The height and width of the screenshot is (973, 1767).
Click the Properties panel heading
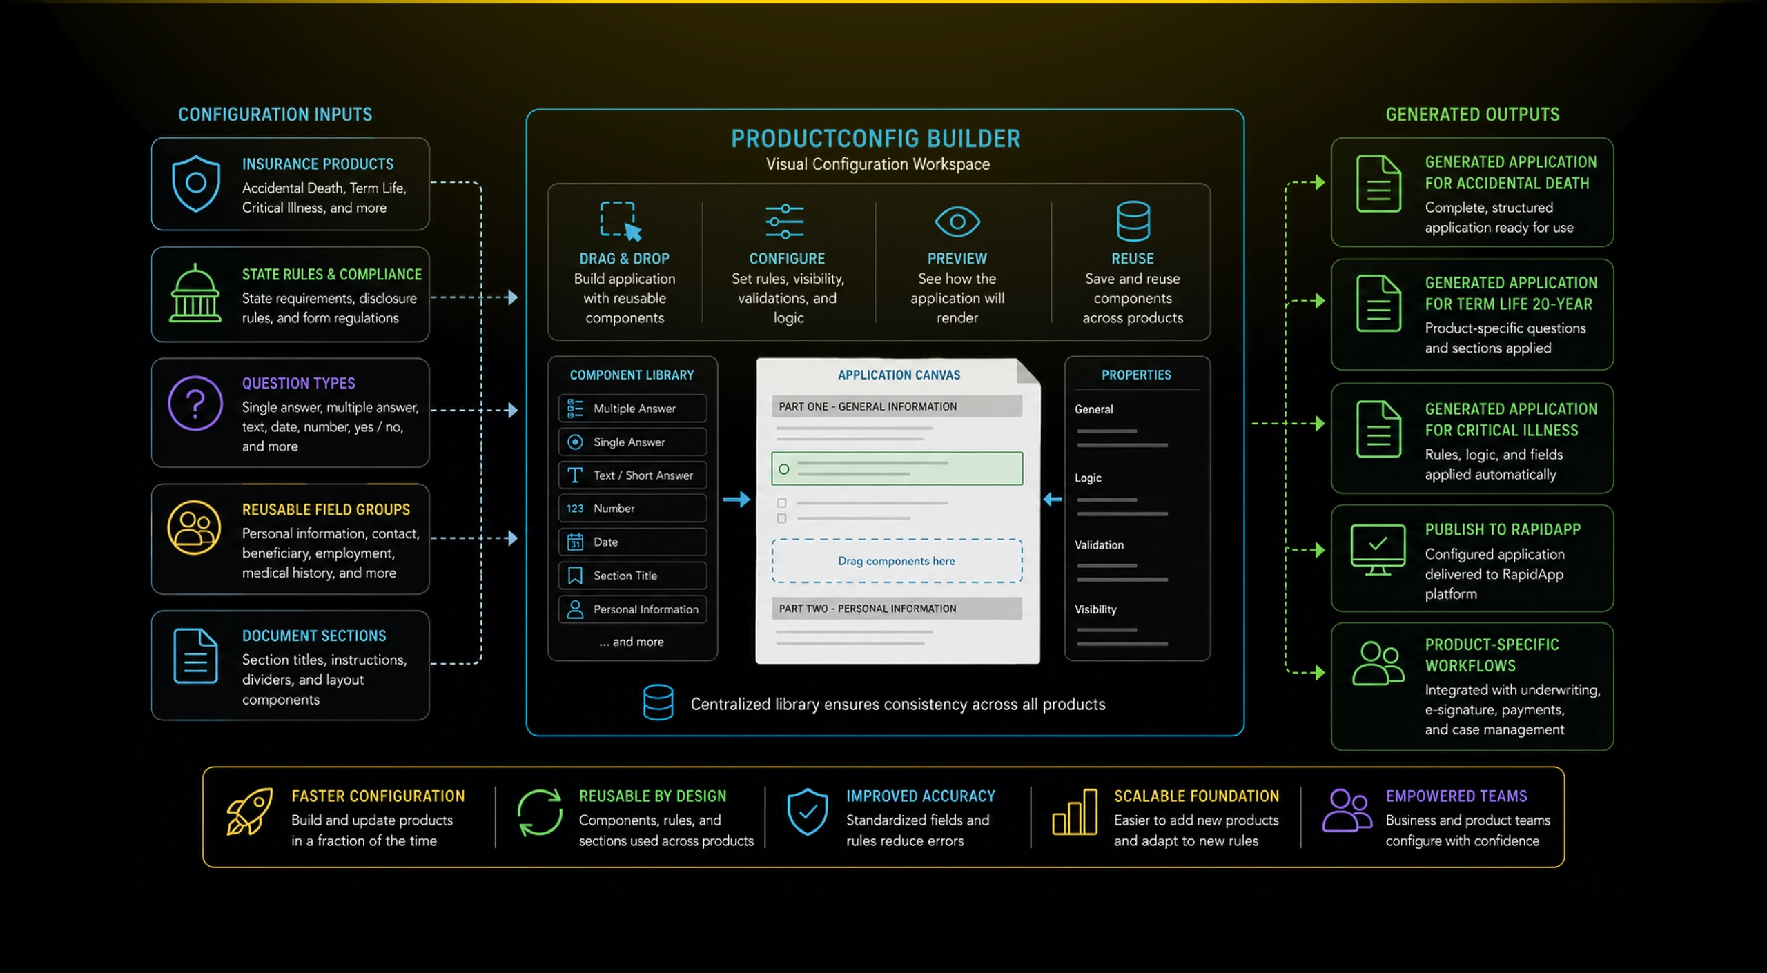pos(1136,375)
